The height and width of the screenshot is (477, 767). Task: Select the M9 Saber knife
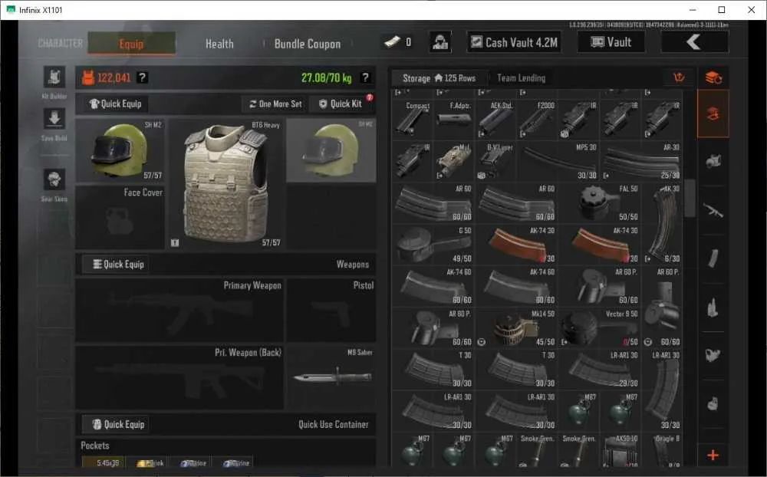click(x=331, y=377)
